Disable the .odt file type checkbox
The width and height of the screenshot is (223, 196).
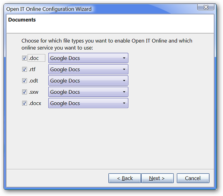click(x=24, y=80)
